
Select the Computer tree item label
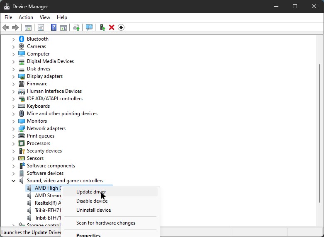point(38,54)
